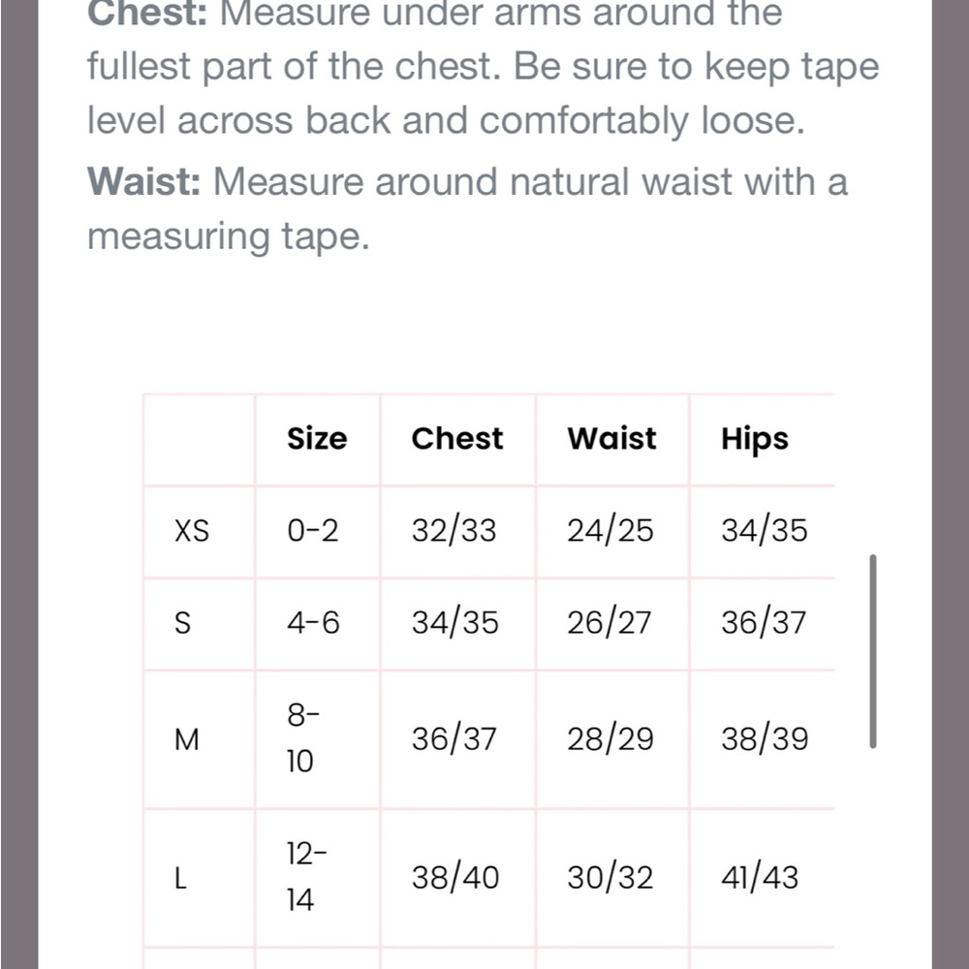The image size is (969, 969).
Task: Click the S waist value 26/27
Action: coord(610,622)
